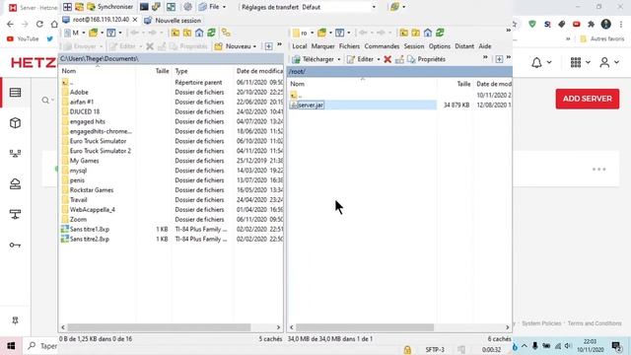Expand the Télécharger dropdown arrow

point(339,59)
